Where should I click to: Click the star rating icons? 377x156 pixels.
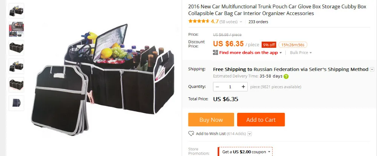pos(199,21)
